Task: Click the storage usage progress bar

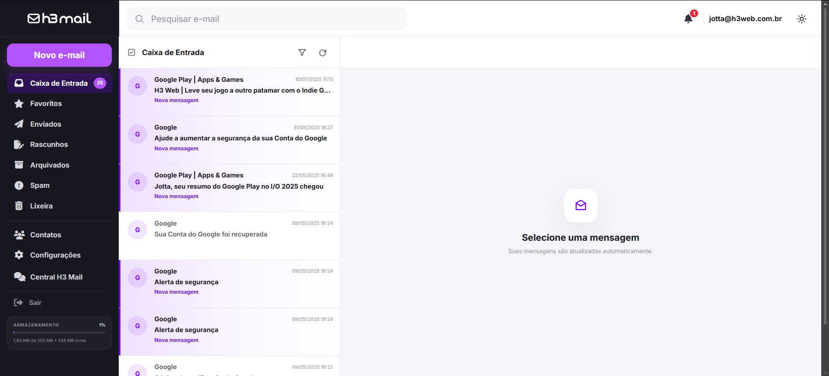Action: click(59, 332)
